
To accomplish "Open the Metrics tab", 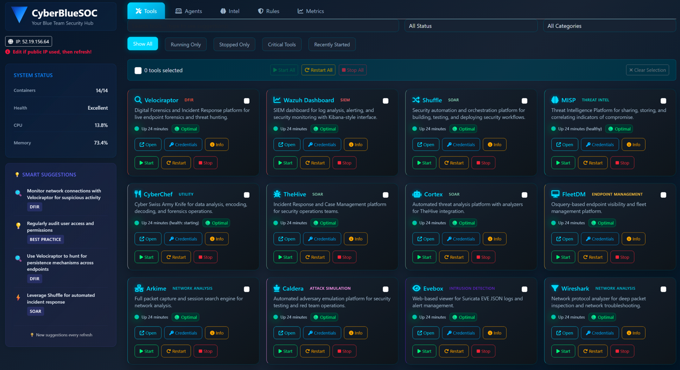I will click(x=310, y=11).
